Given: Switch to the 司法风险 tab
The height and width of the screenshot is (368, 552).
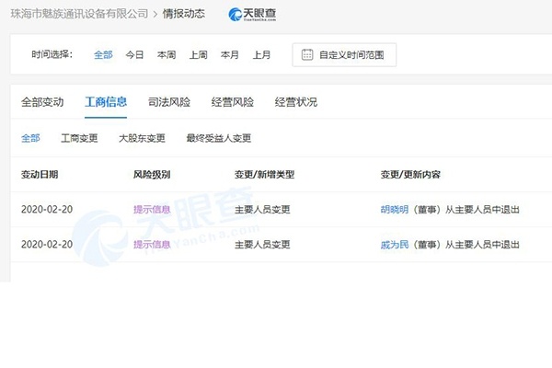Looking at the screenshot, I should [x=169, y=102].
